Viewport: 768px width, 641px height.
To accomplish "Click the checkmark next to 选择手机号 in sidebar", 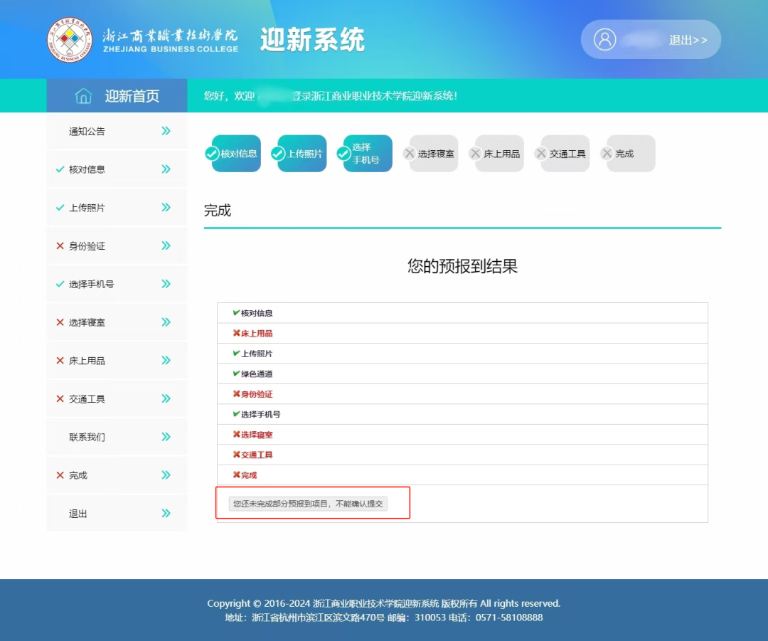I will click(60, 284).
